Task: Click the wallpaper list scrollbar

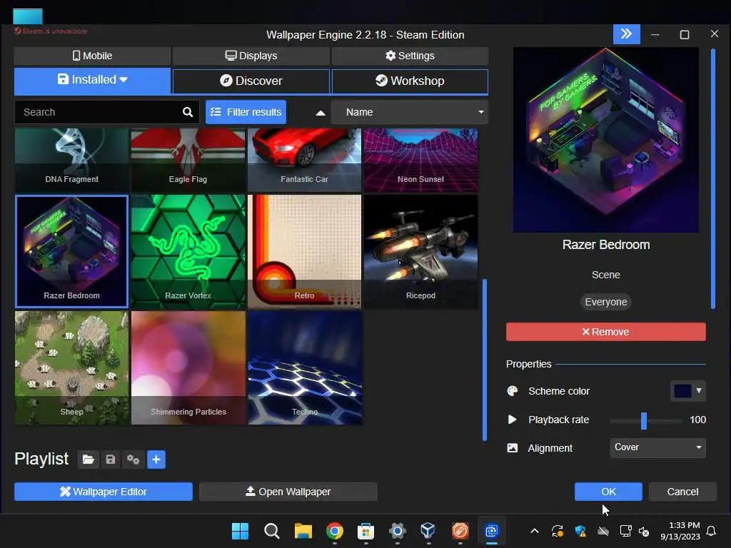Action: pyautogui.click(x=485, y=360)
